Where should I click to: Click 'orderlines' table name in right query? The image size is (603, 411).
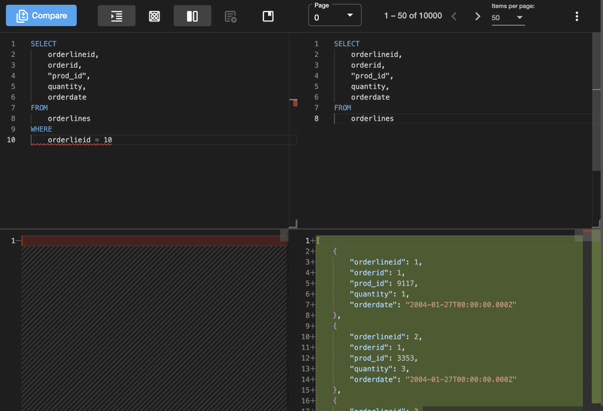click(373, 119)
